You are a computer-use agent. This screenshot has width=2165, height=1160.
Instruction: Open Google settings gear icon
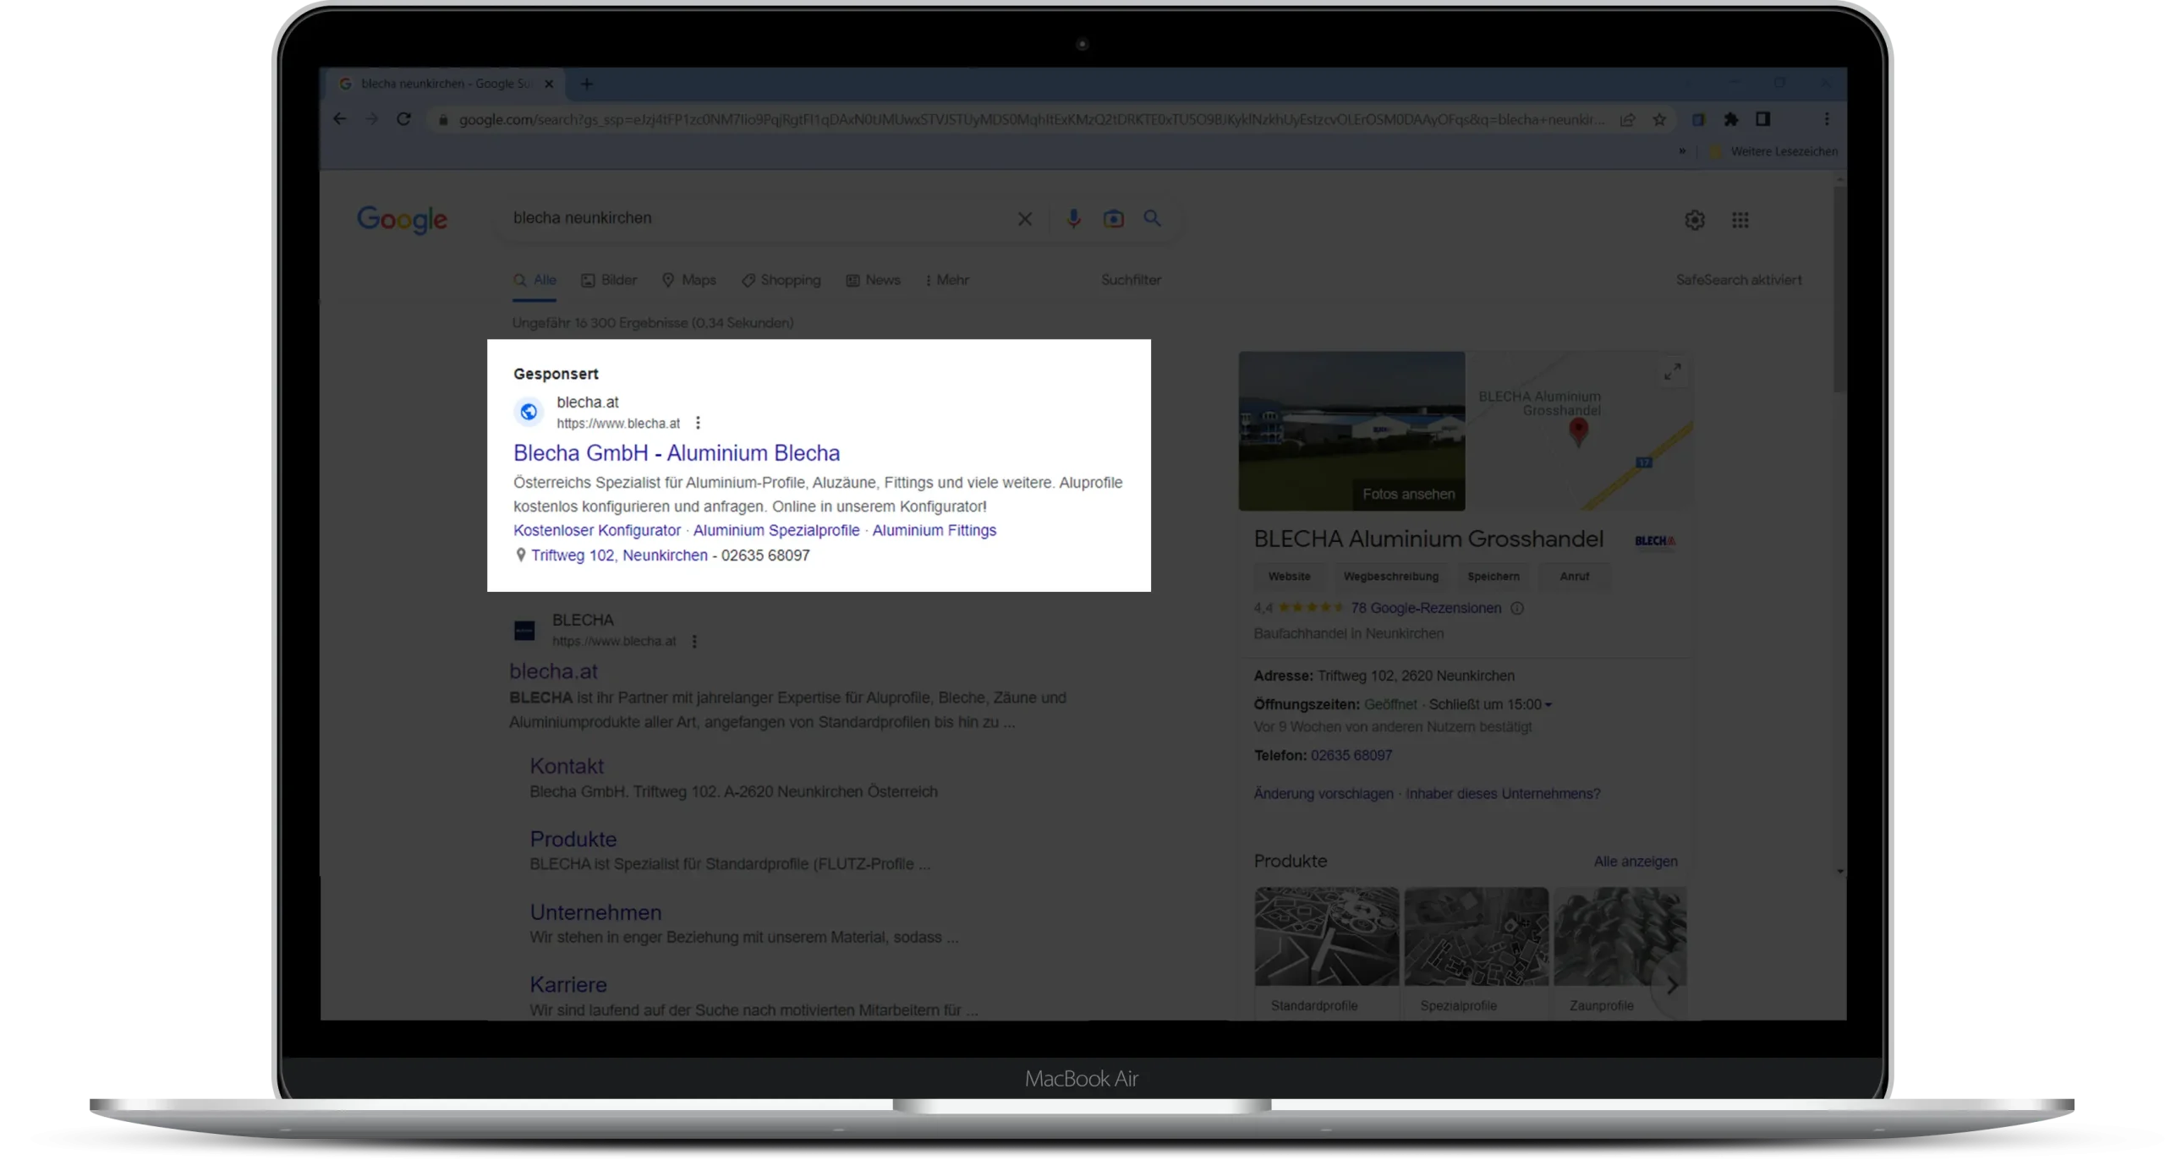pyautogui.click(x=1694, y=220)
